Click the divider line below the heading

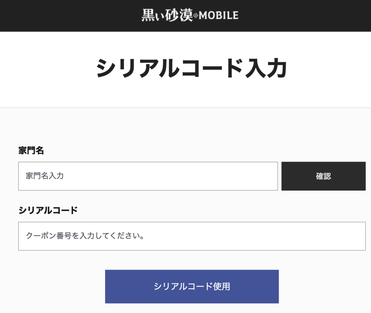[185, 108]
